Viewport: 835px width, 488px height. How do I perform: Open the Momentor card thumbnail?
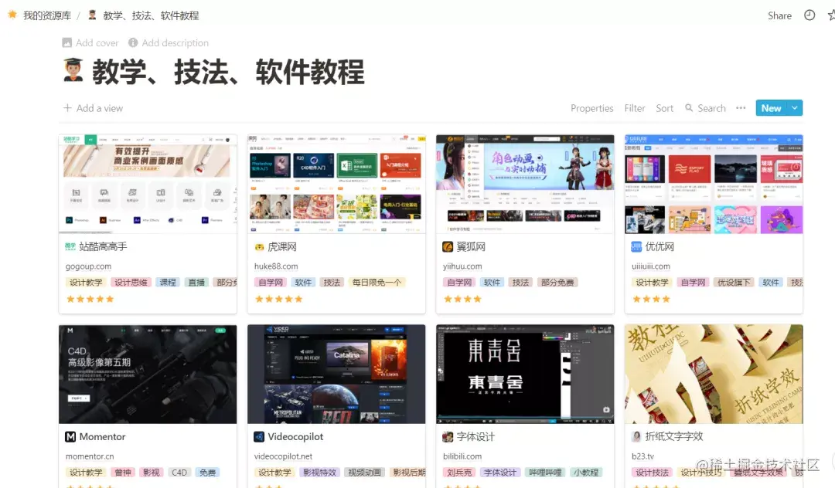pos(148,374)
